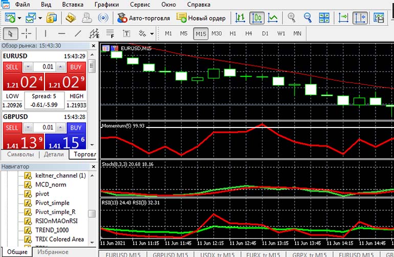Tile chart windows icon

tap(324, 18)
